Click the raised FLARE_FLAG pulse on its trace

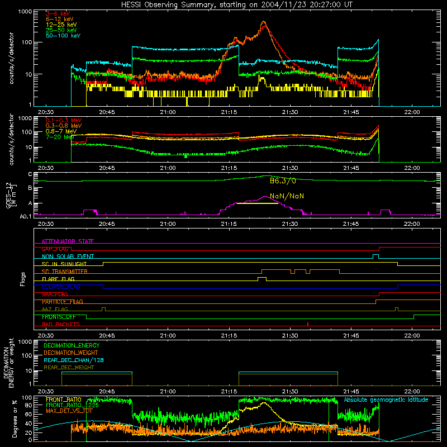(262, 279)
